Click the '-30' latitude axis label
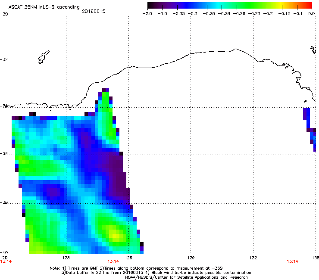319x280 pixels. tap(4, 14)
